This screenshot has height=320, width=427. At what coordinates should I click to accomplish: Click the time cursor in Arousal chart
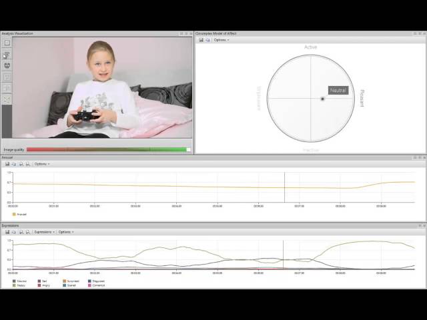[285, 187]
